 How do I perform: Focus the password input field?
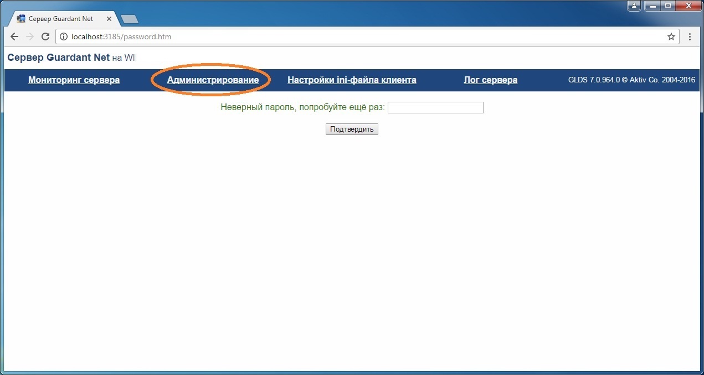(435, 107)
